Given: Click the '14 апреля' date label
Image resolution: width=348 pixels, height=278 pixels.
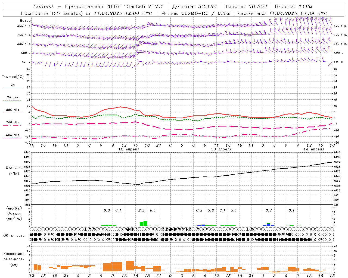Looking at the screenshot, I should [x=314, y=149].
